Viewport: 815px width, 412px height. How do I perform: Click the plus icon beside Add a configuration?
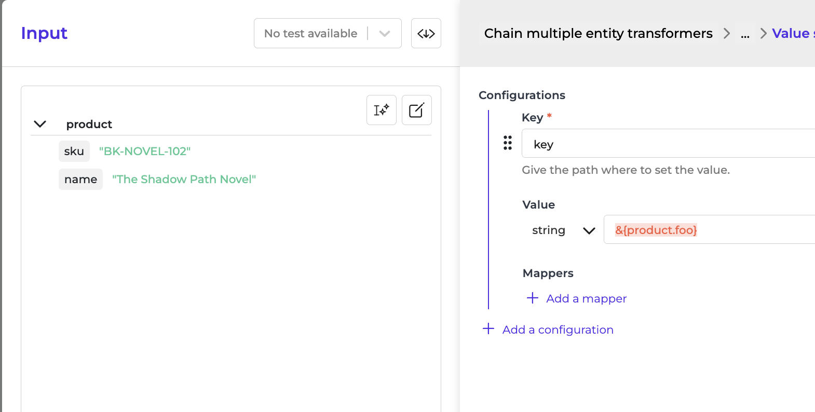point(488,329)
